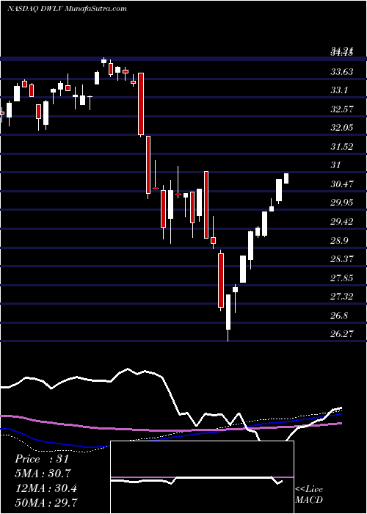Image resolution: width=367 pixels, height=514 pixels.
Task: Click the 12MA : 30.4 readout
Action: [46, 488]
